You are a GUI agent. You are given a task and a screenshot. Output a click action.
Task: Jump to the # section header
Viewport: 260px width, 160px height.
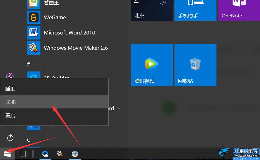point(29,64)
